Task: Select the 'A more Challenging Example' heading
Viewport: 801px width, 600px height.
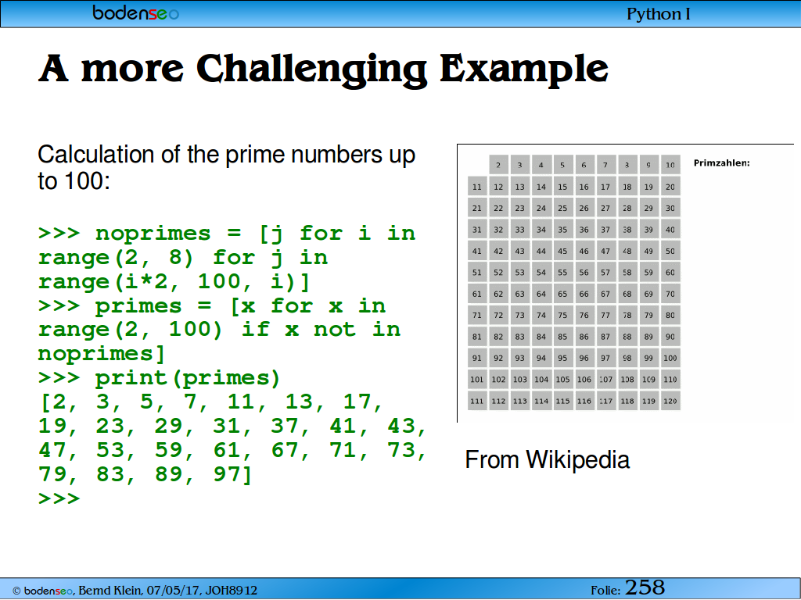Action: pyautogui.click(x=323, y=69)
